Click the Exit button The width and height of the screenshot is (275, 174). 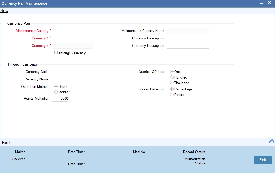coord(263,160)
